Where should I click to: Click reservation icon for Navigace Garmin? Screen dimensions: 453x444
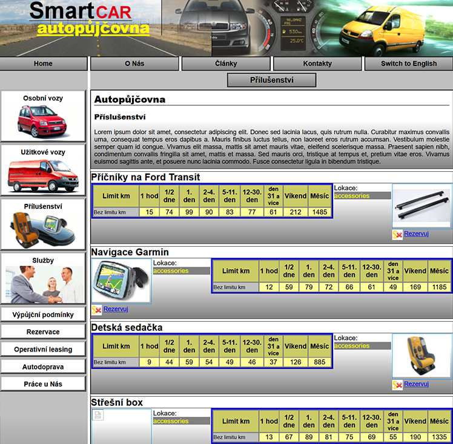coord(96,310)
